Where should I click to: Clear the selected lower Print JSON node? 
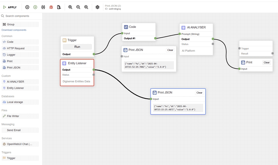[199, 93]
